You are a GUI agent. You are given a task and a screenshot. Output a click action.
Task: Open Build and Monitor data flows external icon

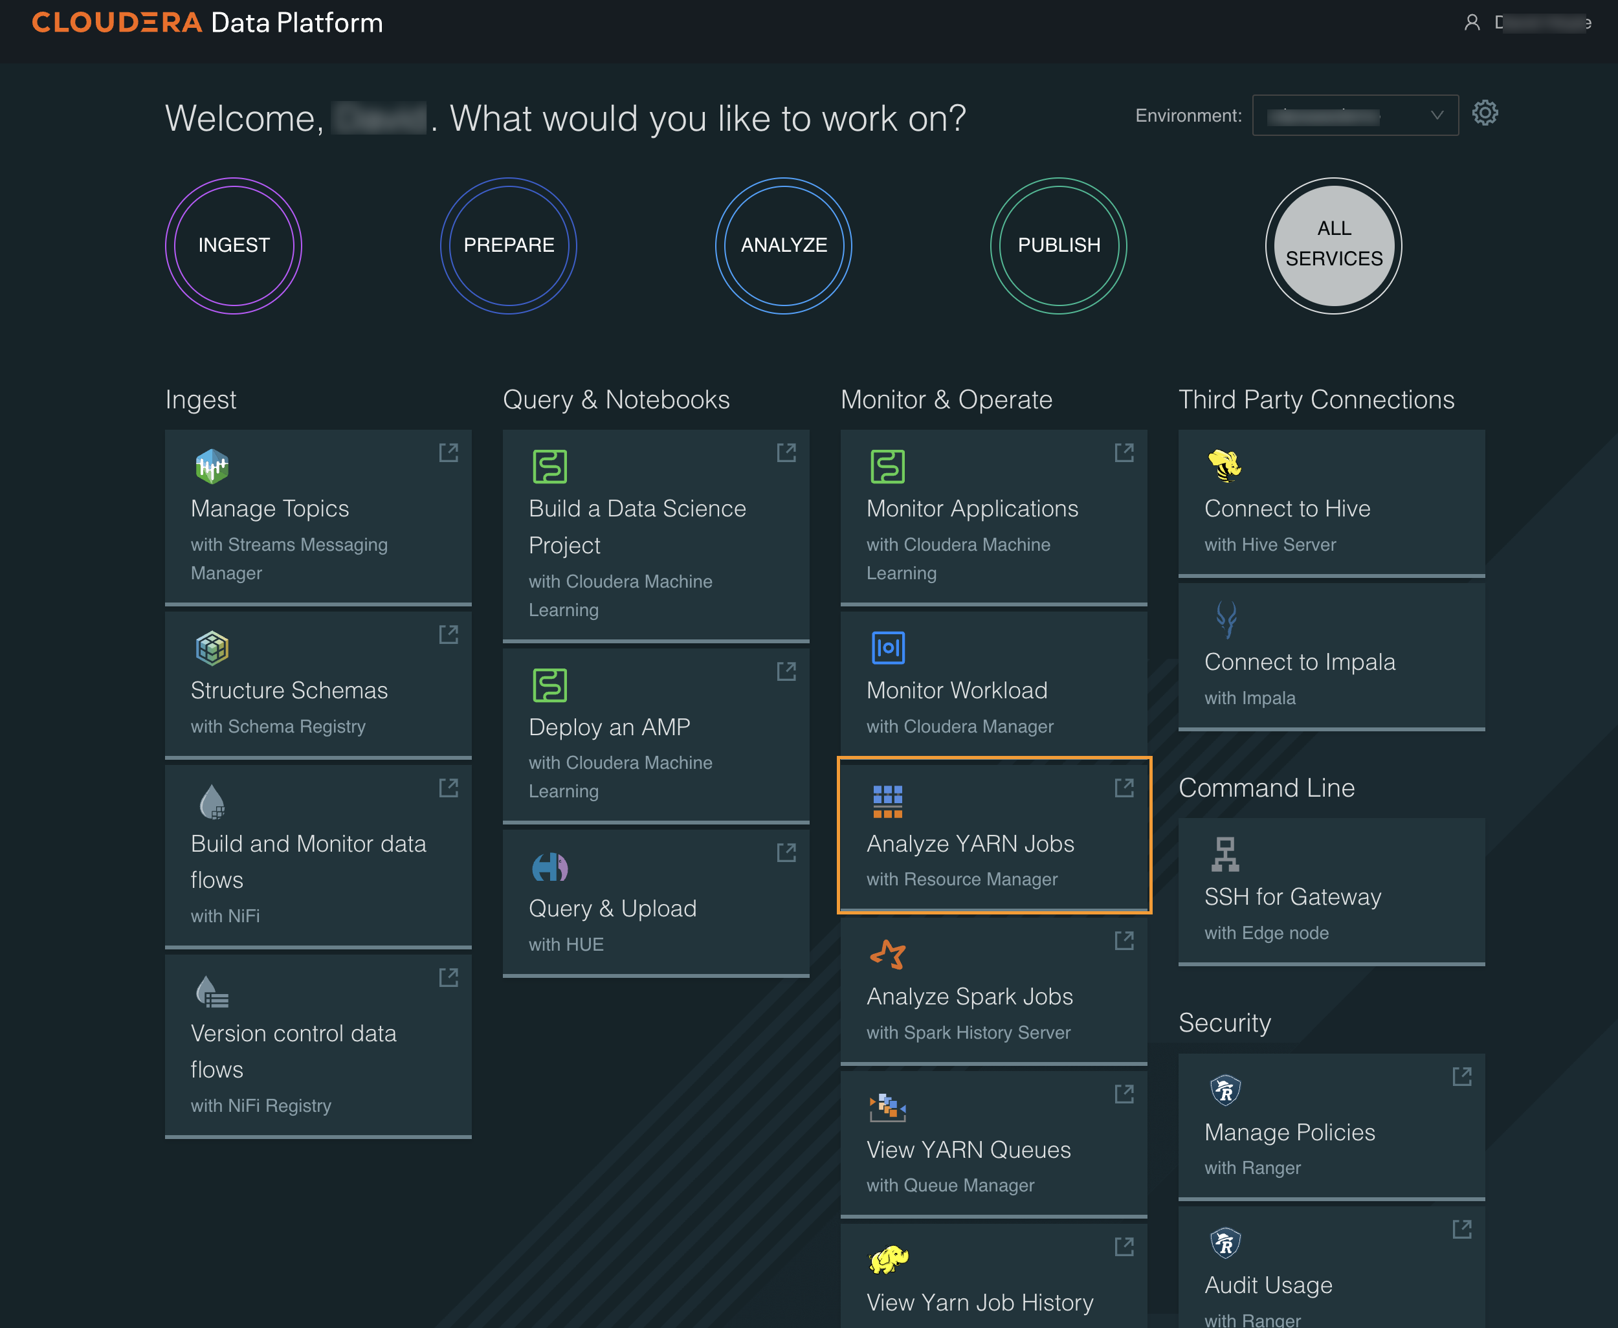449,787
